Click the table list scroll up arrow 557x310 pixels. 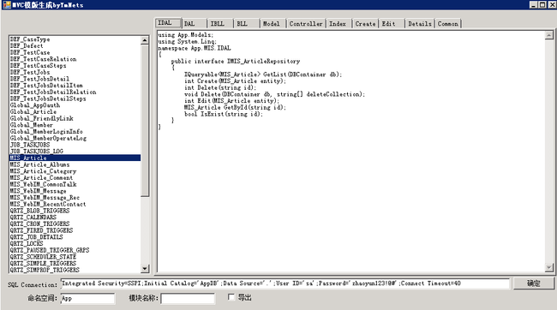[145, 40]
